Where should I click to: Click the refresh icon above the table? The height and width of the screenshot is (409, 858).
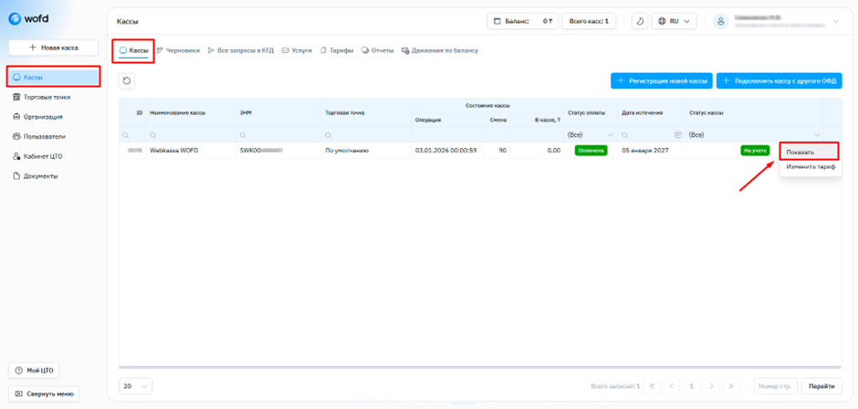point(127,81)
